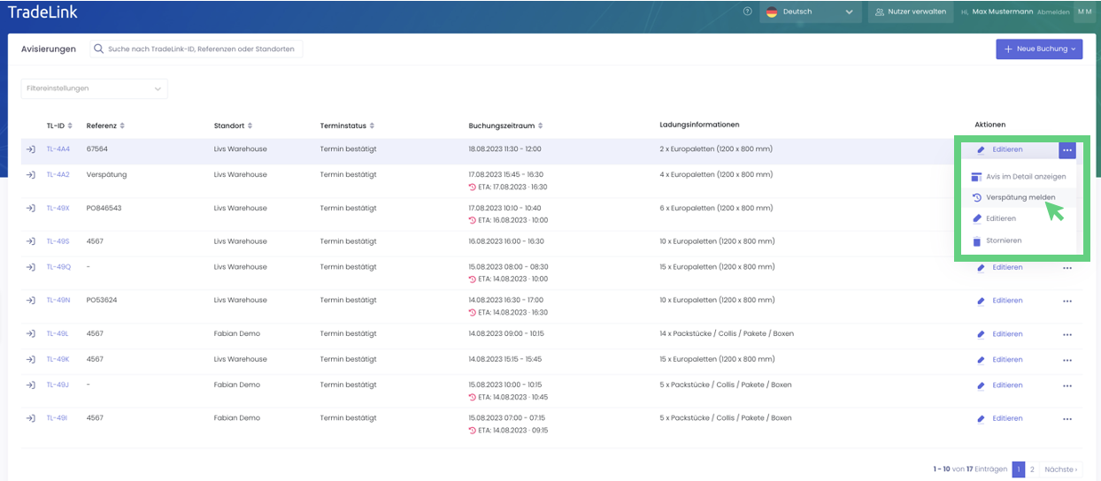The width and height of the screenshot is (1101, 481).
Task: Open three-dots menu for TL-49N row
Action: coord(1066,301)
